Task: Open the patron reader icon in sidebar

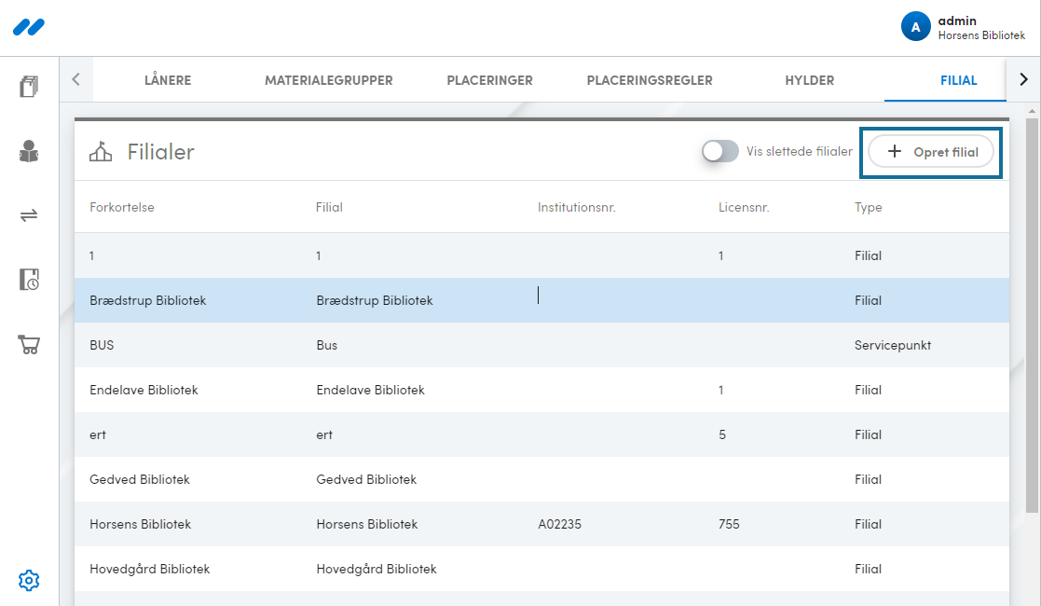Action: (x=29, y=151)
